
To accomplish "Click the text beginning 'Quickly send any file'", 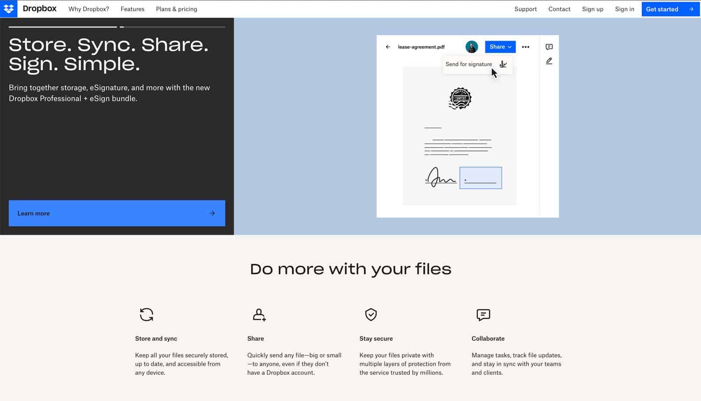I will pos(294,364).
